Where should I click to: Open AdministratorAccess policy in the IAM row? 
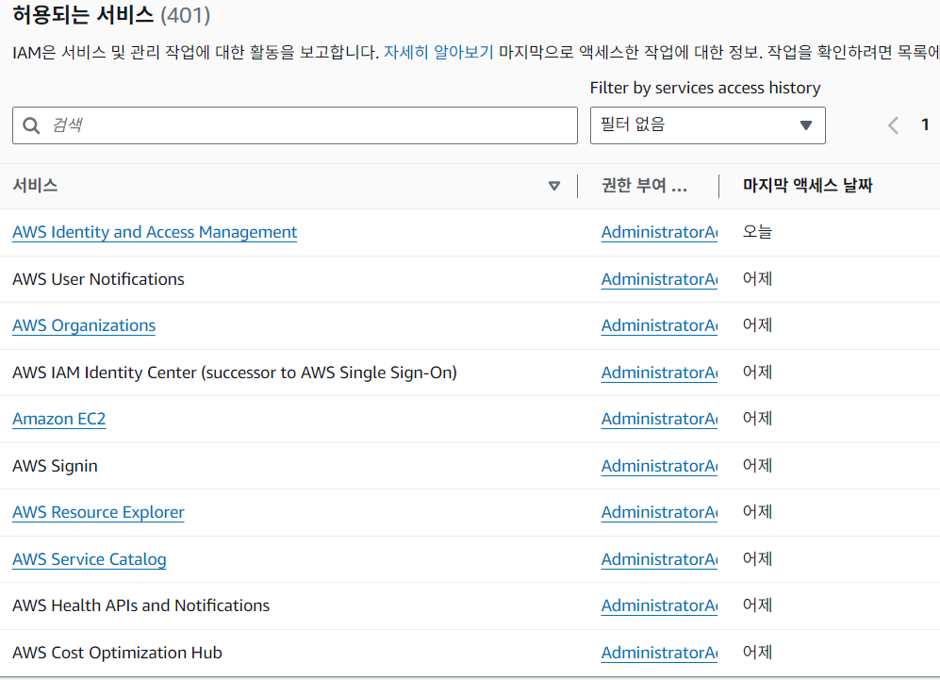659,232
